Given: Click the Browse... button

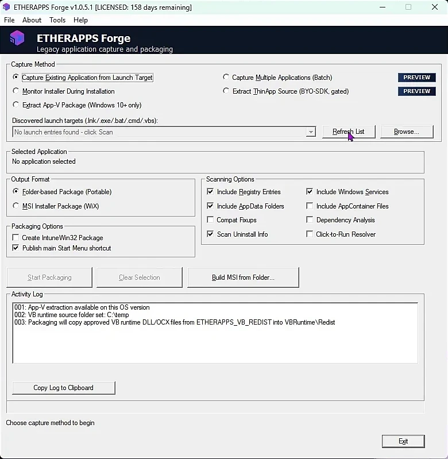Looking at the screenshot, I should [407, 132].
